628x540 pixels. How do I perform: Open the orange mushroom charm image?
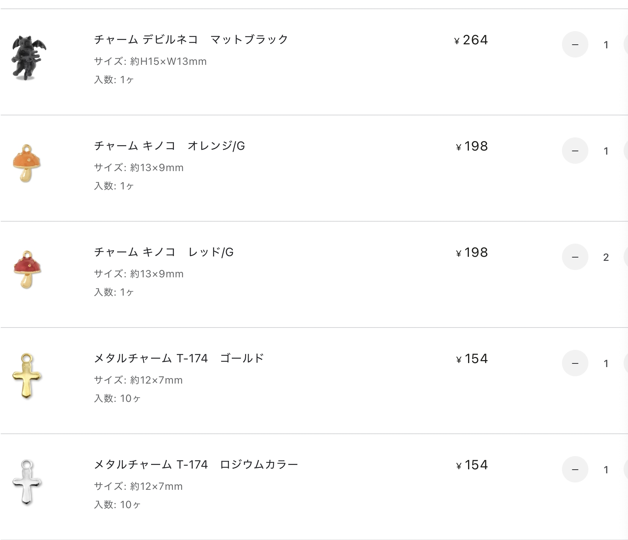point(27,163)
